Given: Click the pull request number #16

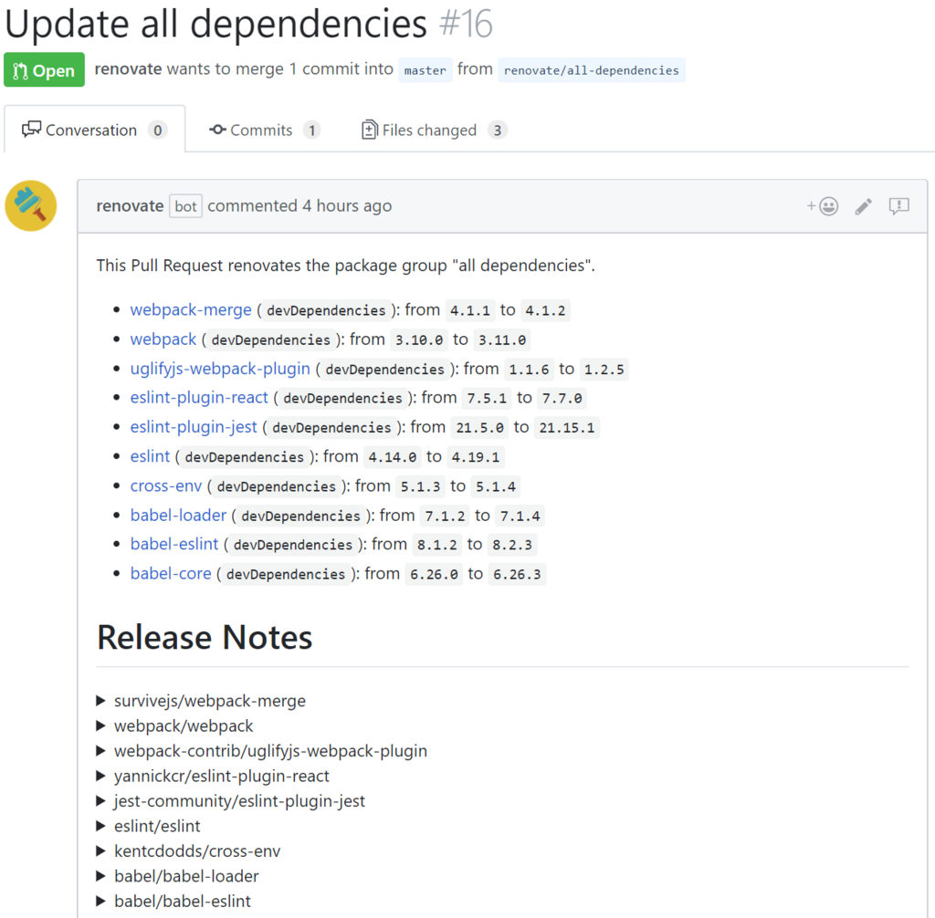Looking at the screenshot, I should tap(466, 24).
